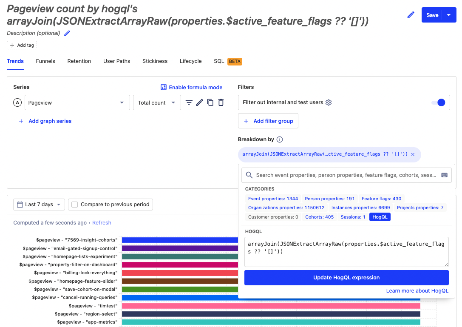Screen dimensions: 462x327
Task: Click pink timtest bar
Action: click(x=271, y=306)
